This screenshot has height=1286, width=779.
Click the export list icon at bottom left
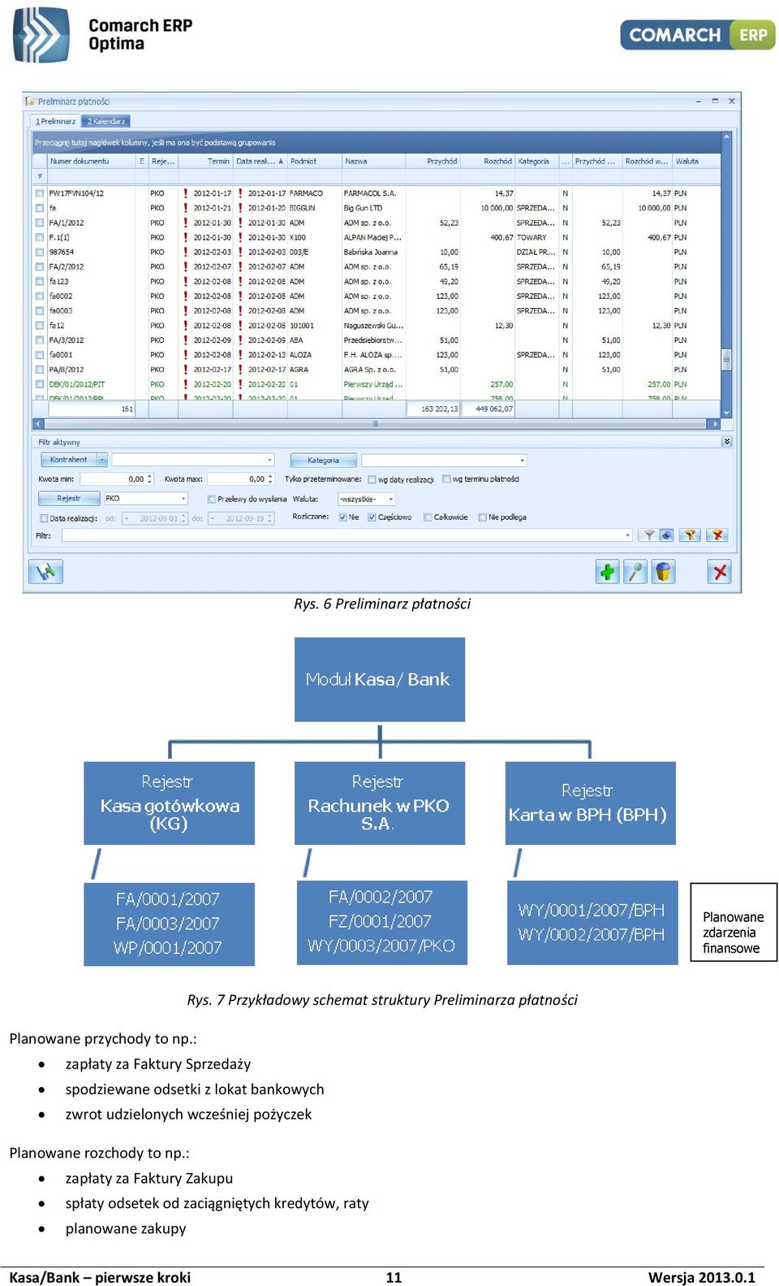45,572
